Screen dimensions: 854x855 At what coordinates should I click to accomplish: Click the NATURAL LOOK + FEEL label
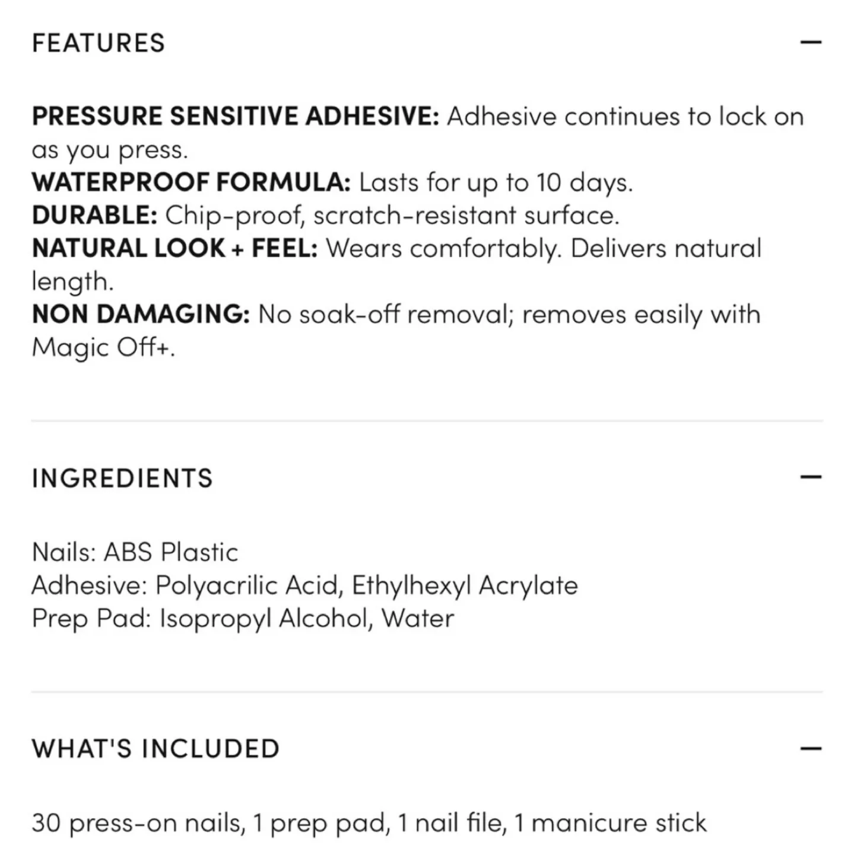pyautogui.click(x=175, y=248)
